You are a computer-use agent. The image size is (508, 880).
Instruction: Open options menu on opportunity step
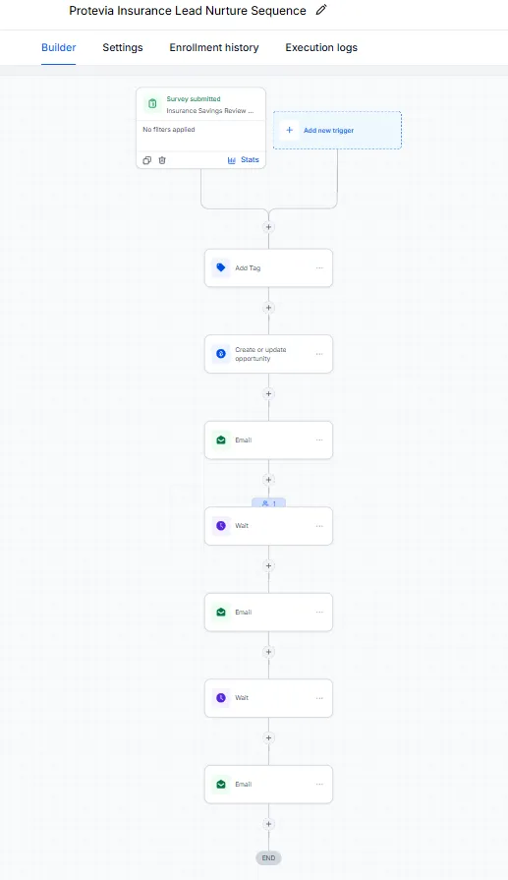tap(319, 354)
